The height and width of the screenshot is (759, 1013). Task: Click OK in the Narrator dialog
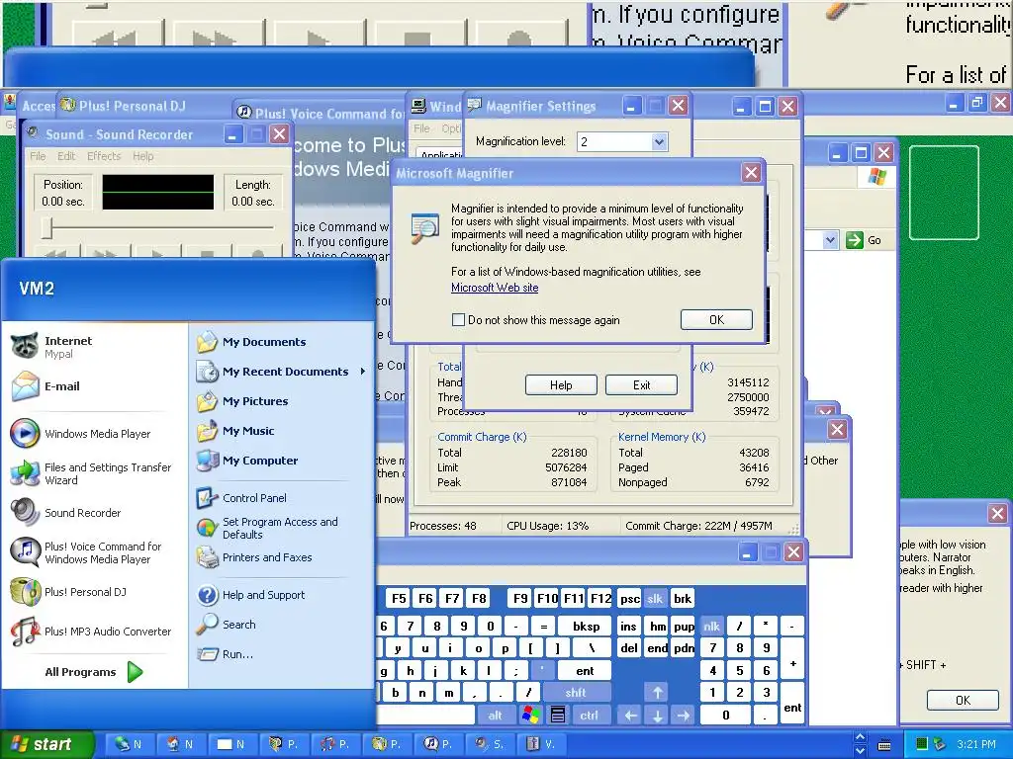(x=963, y=701)
